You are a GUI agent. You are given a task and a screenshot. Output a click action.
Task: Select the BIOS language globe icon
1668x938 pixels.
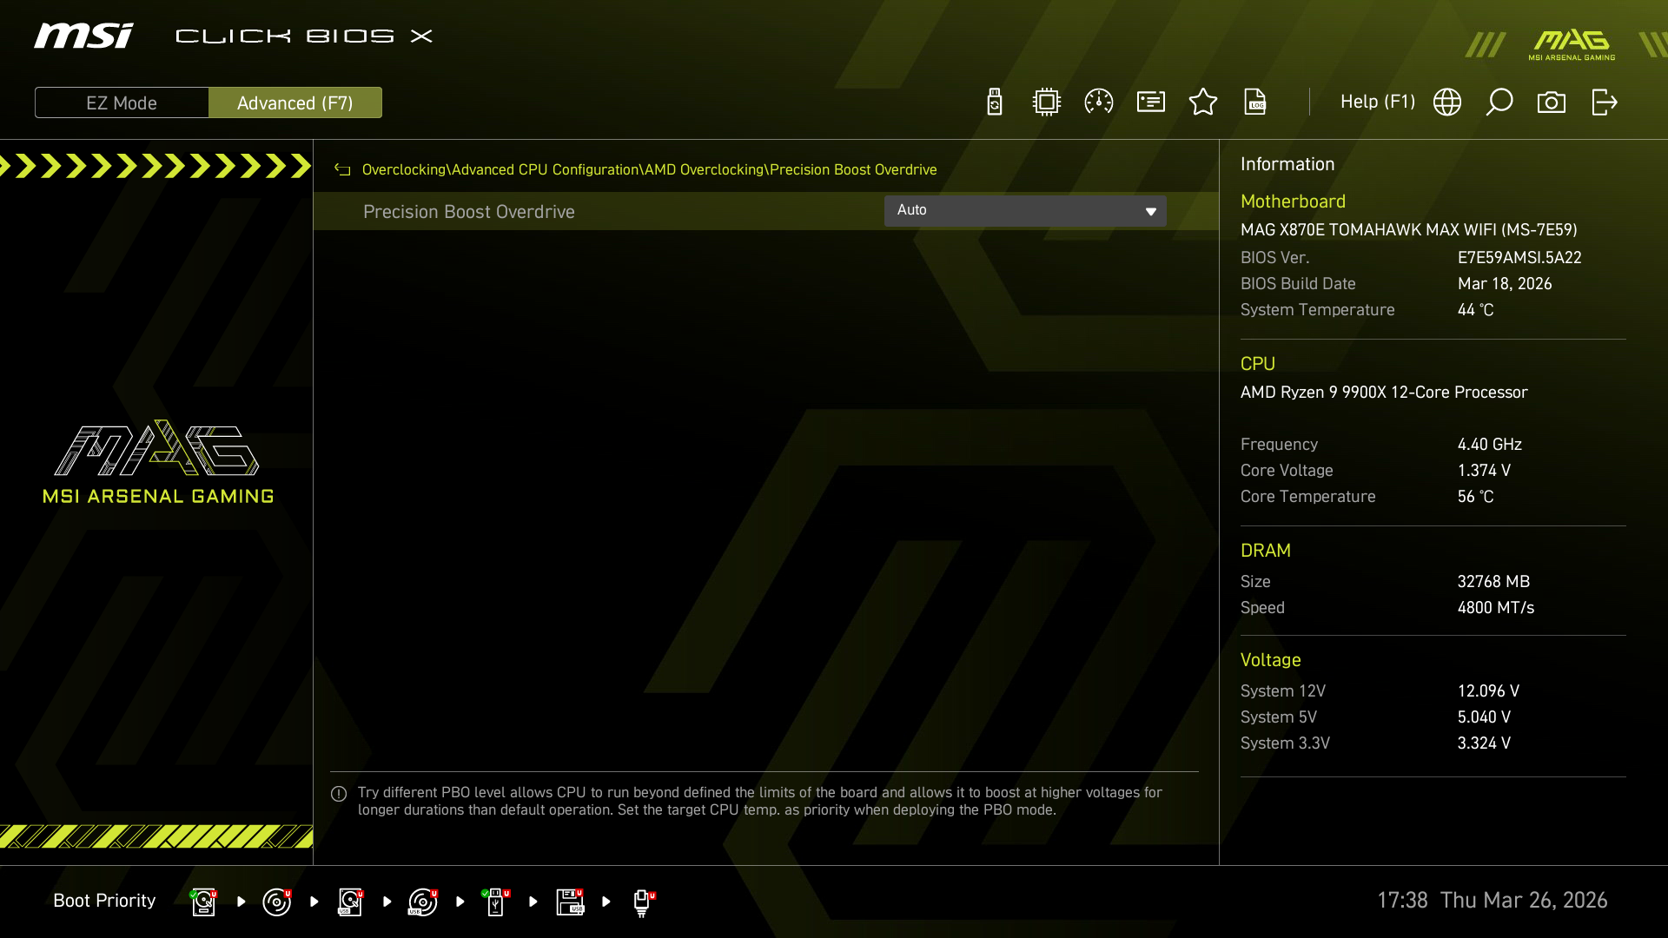[1447, 102]
